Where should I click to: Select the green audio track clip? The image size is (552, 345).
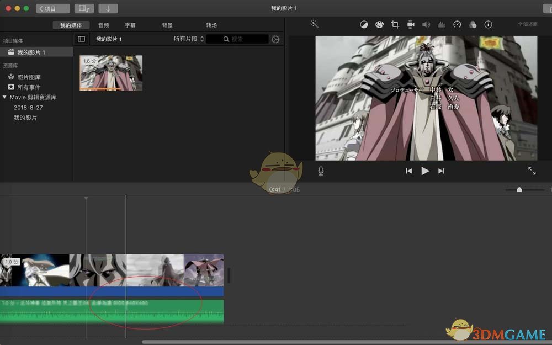click(x=112, y=311)
